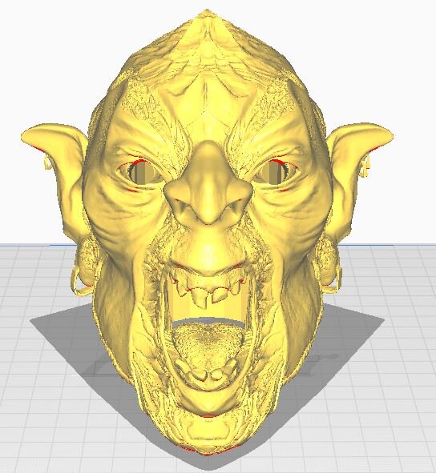Image resolution: width=436 pixels, height=473 pixels.
Task: Click the small ring on upper left ear
Action: tap(47, 163)
